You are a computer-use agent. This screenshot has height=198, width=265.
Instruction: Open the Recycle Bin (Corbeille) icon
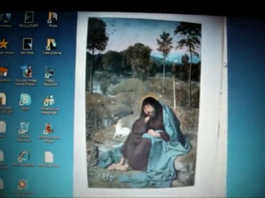24,128
